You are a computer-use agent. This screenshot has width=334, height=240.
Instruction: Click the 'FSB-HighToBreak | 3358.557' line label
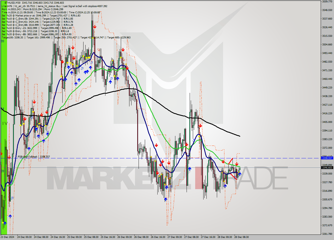coord(34,157)
